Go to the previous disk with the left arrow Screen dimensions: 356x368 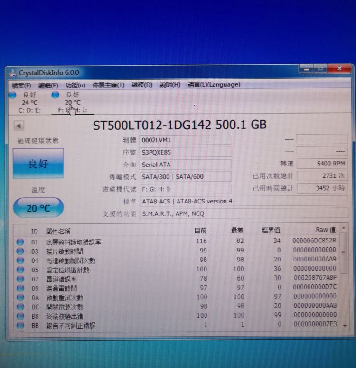[x=19, y=126]
